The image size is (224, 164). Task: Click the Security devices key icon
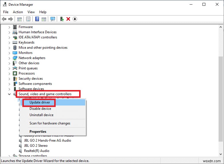coord(15,79)
